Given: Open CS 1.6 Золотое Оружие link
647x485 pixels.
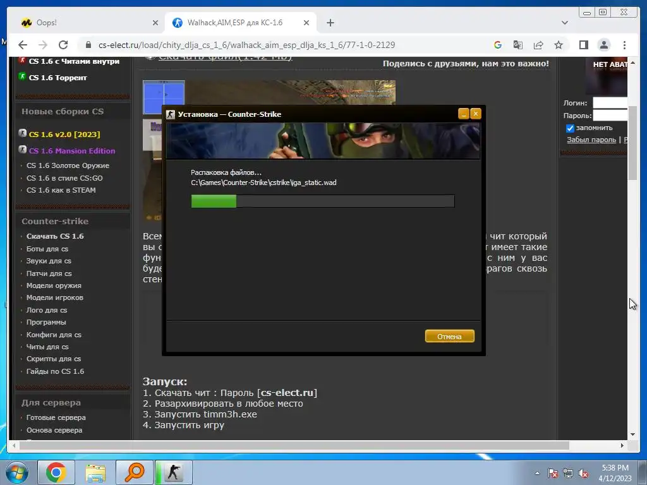Looking at the screenshot, I should [x=68, y=165].
